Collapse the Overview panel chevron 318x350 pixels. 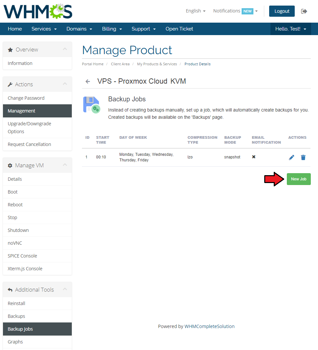click(65, 49)
